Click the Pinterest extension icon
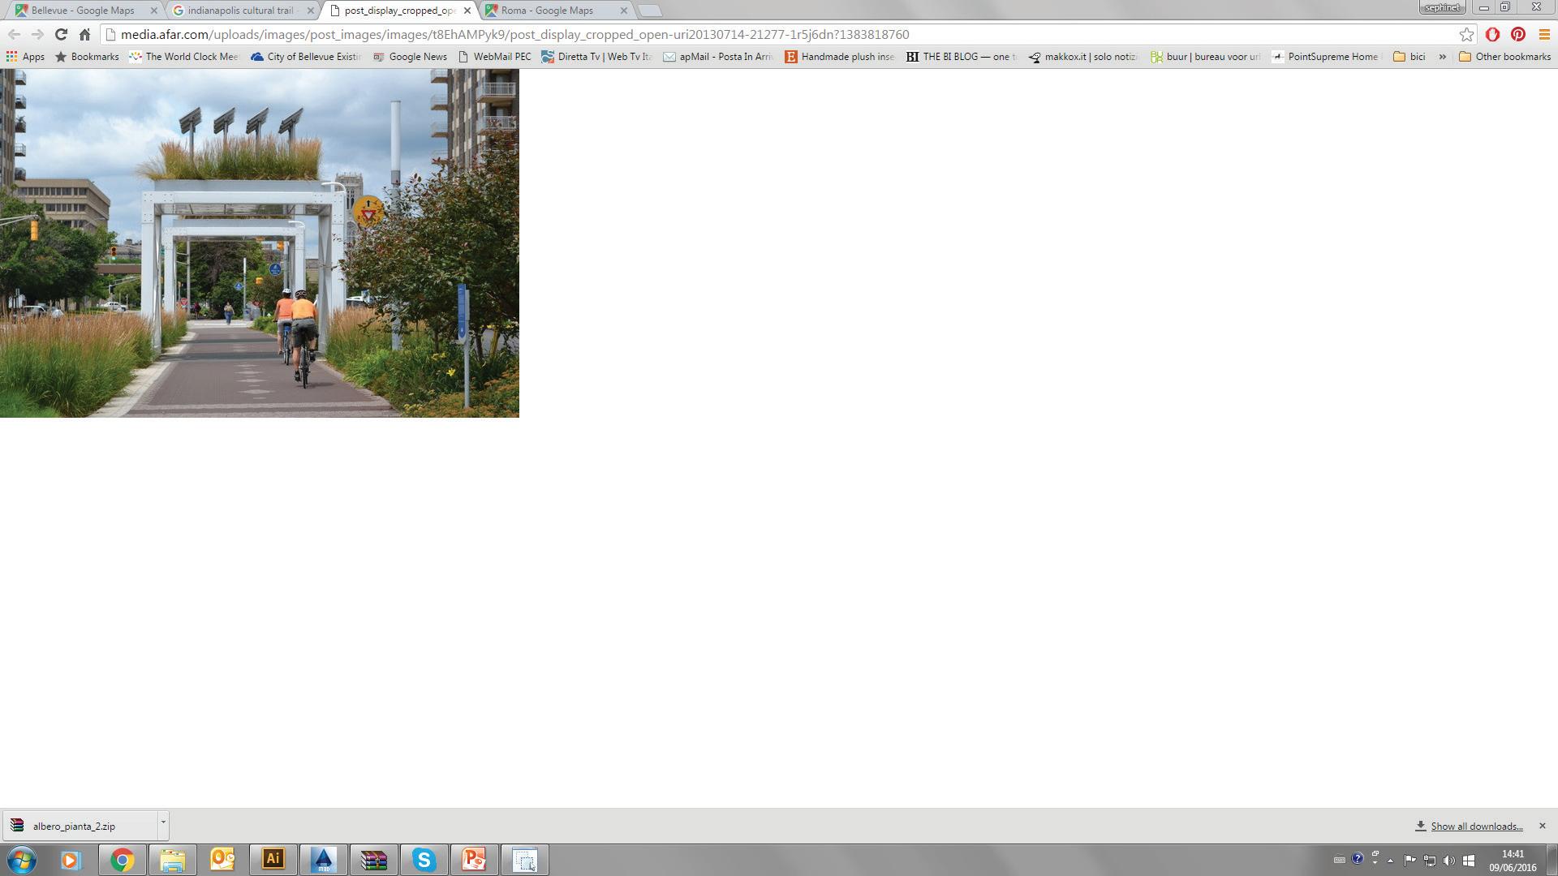The height and width of the screenshot is (876, 1558). [x=1518, y=34]
